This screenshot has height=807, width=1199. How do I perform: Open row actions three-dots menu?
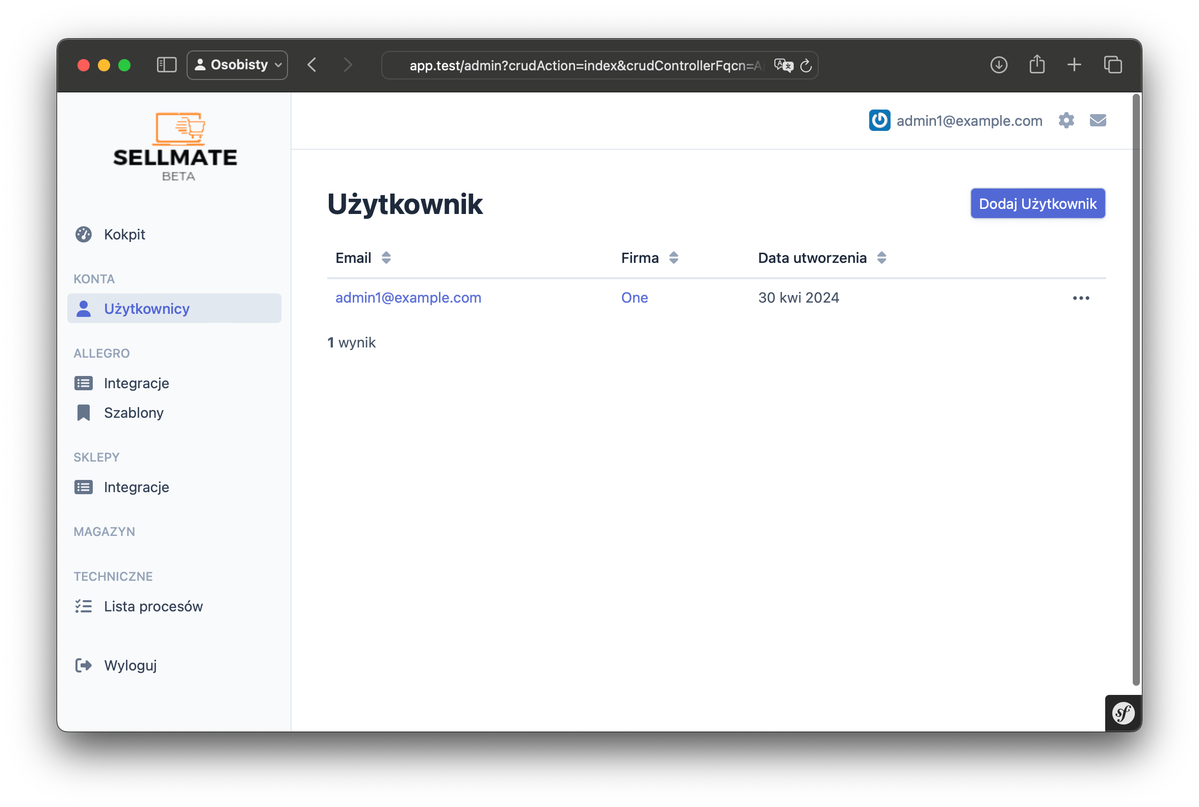1081,298
